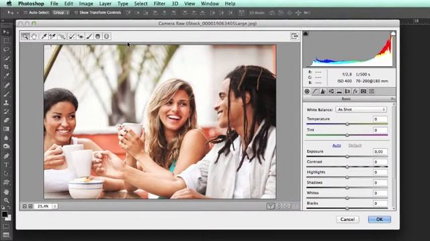Open the Basic panel flyout menu
The height and width of the screenshot is (241, 430).
pos(392,98)
